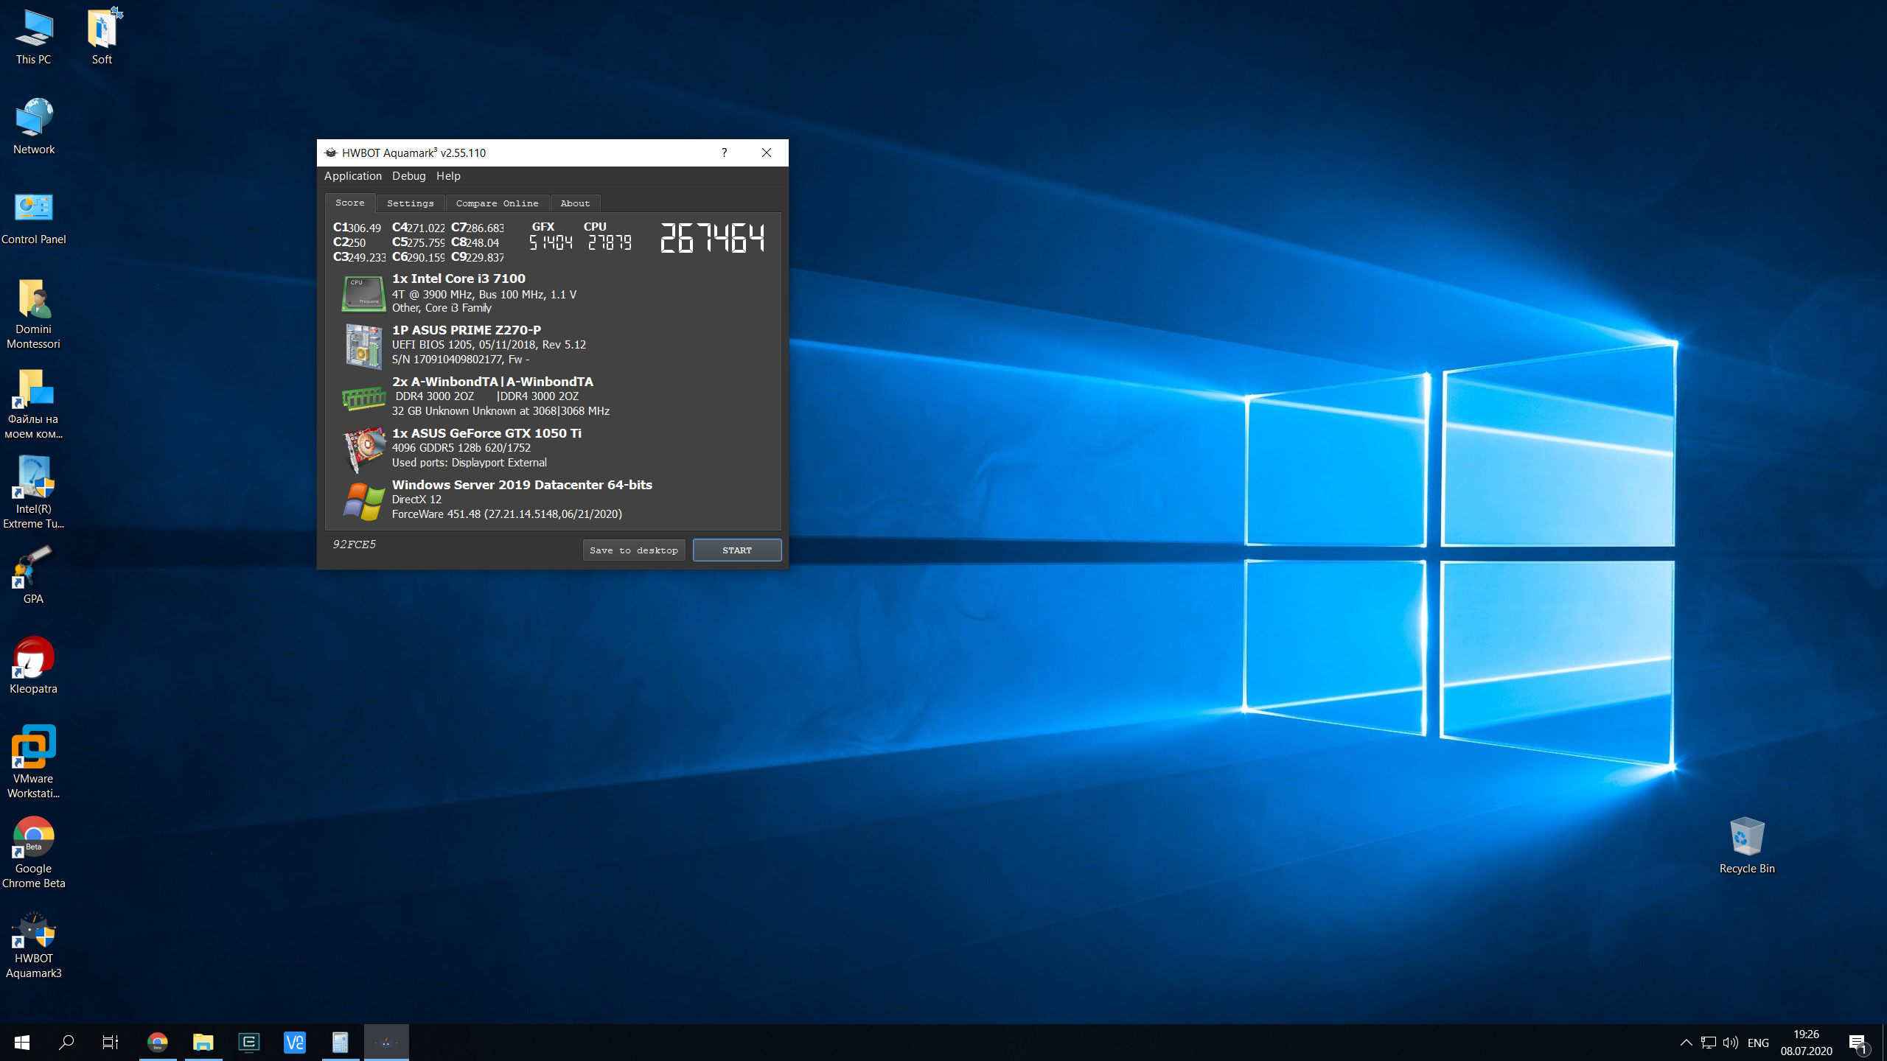The height and width of the screenshot is (1061, 1887).
Task: Switch to the Score tab
Action: [x=350, y=203]
